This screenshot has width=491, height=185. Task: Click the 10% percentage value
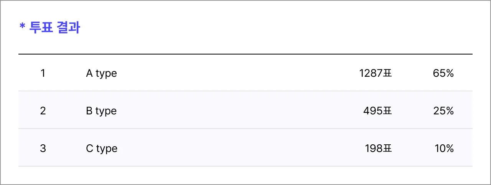click(444, 148)
